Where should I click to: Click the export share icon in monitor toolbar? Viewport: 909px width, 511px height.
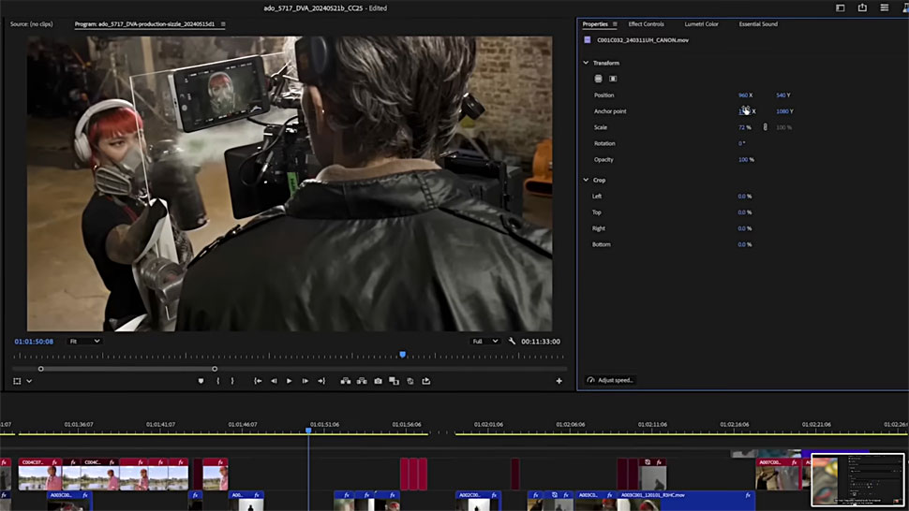[x=426, y=381]
